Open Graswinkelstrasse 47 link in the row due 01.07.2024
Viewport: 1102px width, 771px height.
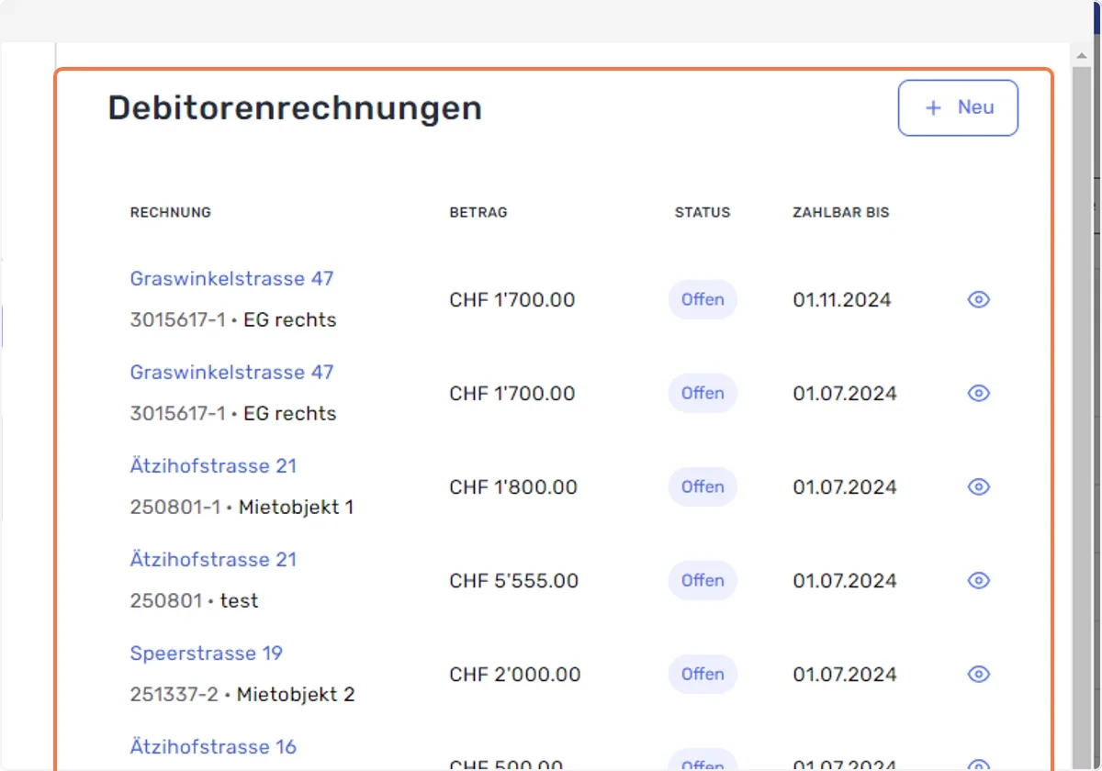click(x=231, y=372)
